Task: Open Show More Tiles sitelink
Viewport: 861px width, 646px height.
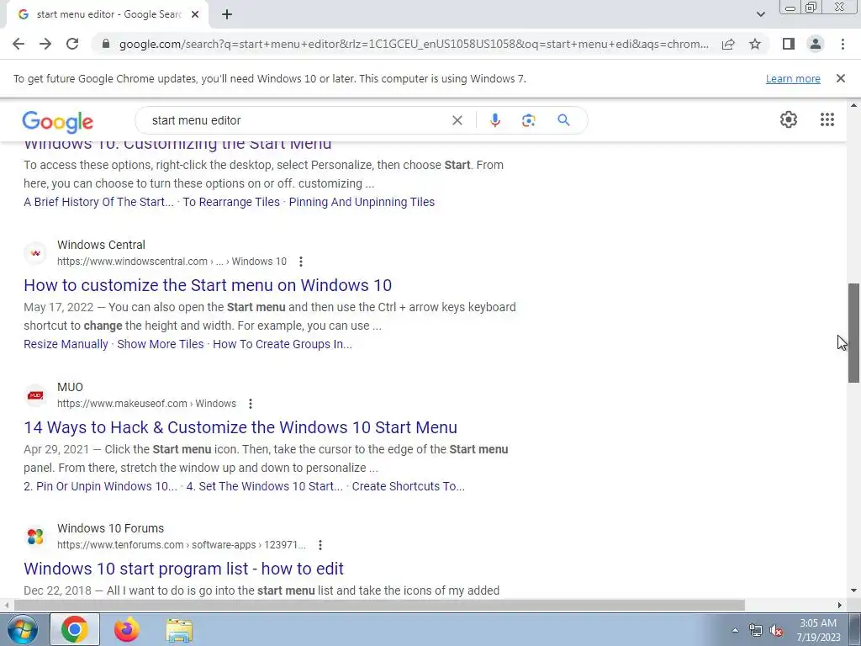Action: 161,344
